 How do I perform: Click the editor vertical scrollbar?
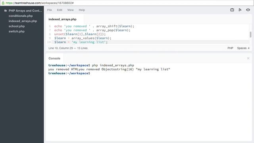click(250, 35)
